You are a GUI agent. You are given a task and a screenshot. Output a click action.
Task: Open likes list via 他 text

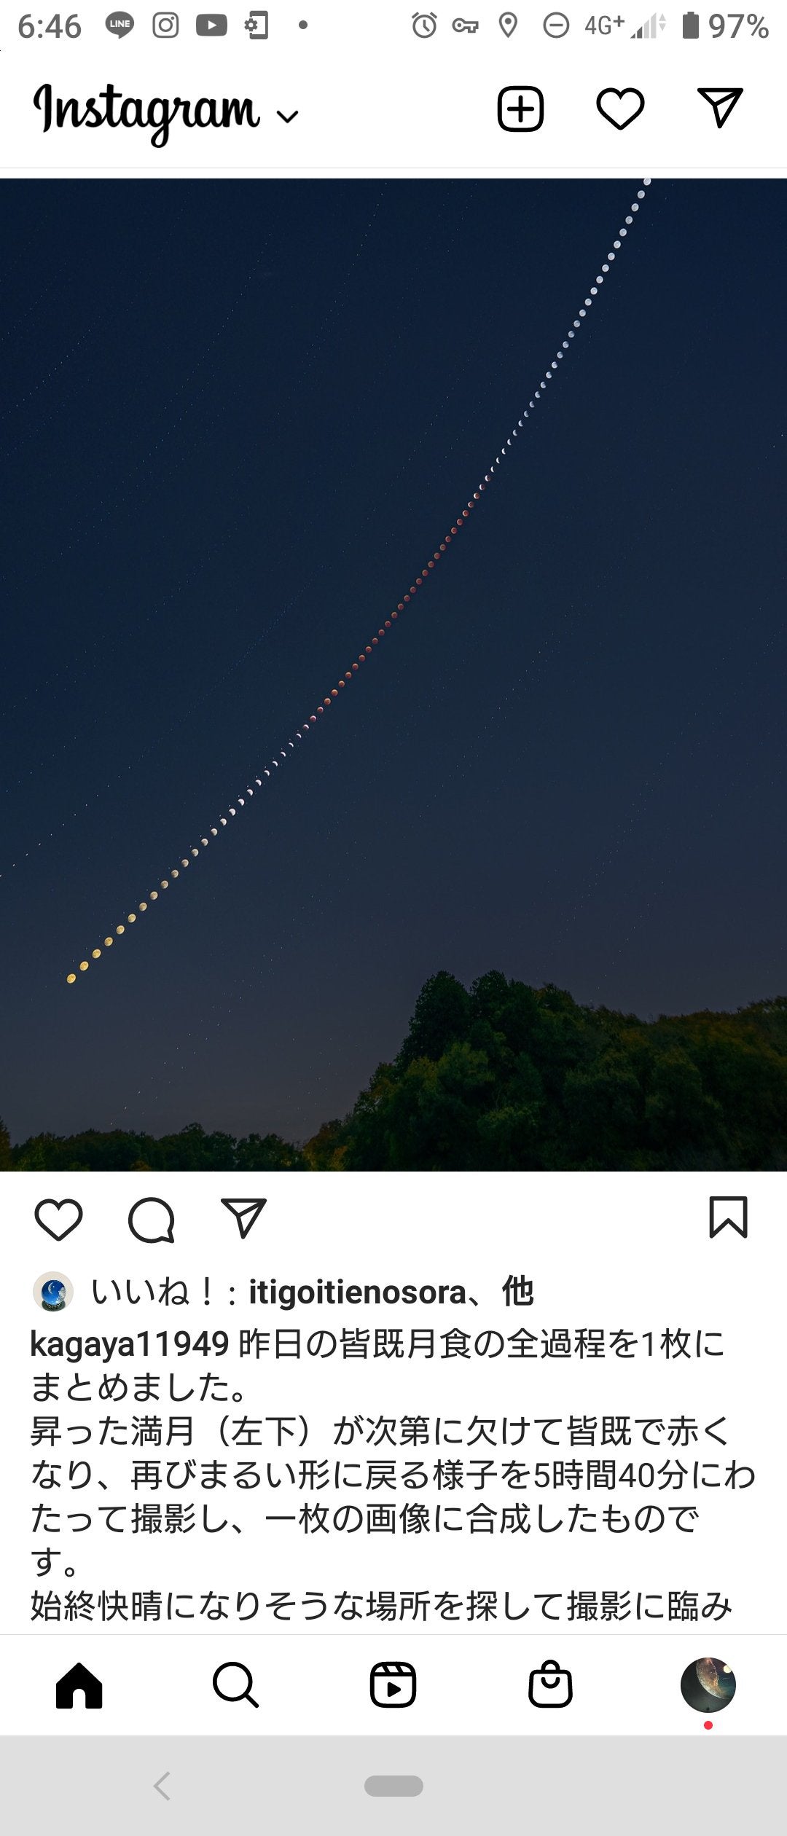coord(517,1292)
